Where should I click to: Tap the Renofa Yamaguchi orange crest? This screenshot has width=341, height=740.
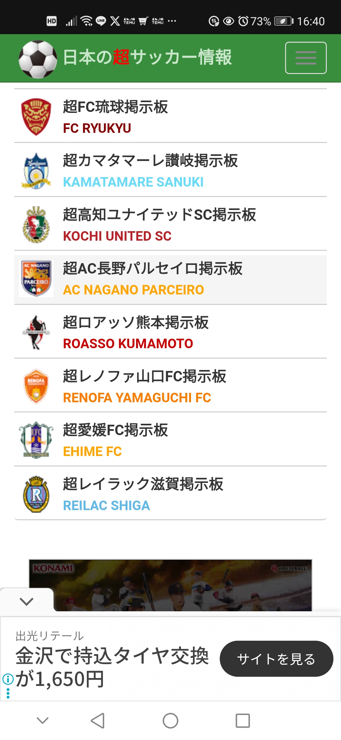(x=36, y=386)
